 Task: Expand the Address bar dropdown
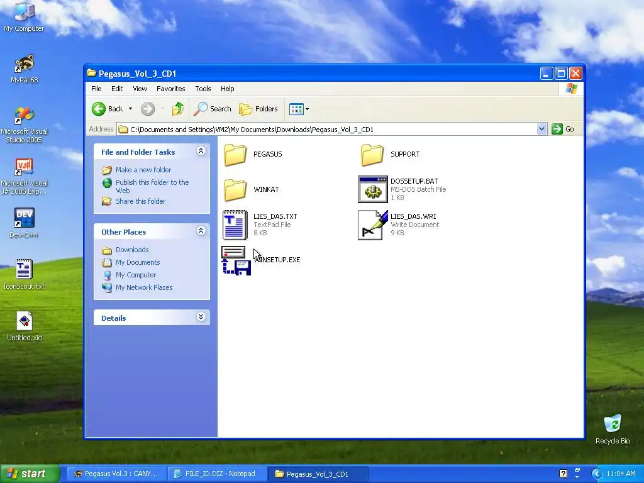pos(541,129)
